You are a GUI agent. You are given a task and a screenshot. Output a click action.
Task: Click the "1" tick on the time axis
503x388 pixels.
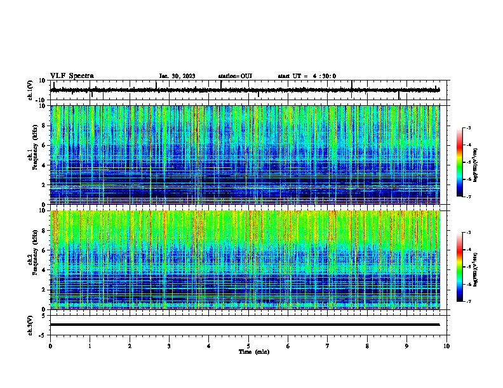[x=90, y=346]
